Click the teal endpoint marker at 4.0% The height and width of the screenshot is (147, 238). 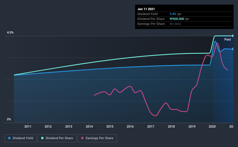(x=233, y=36)
